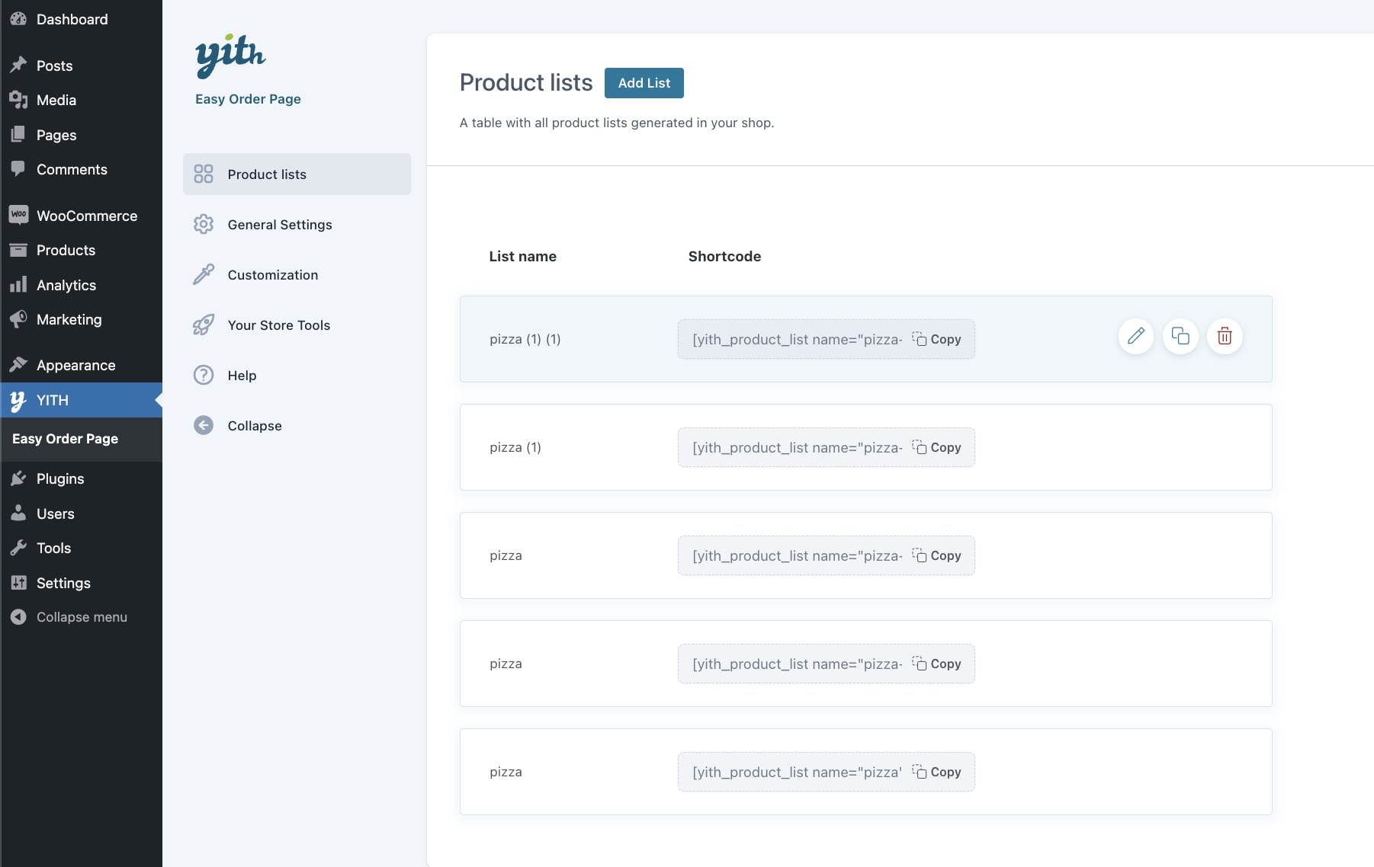Copy shortcode for the pizza (1) list
The height and width of the screenshot is (867, 1374).
point(937,447)
